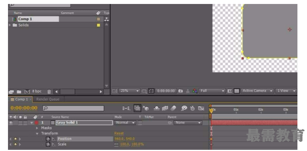The height and width of the screenshot is (151, 307).
Task: Click the show snapshot icon
Action: 188,91
